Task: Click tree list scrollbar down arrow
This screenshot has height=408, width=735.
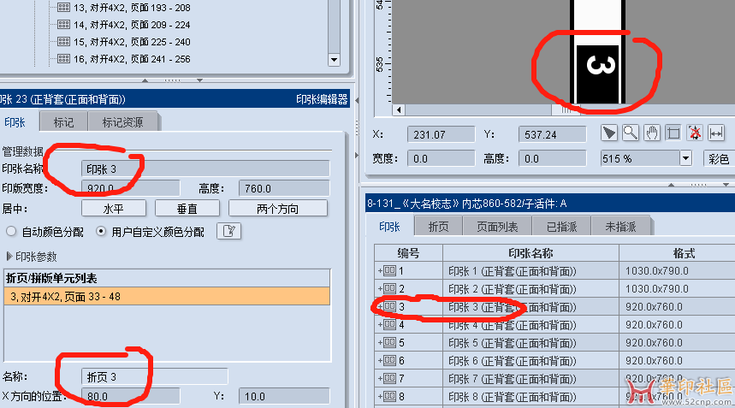Action: point(334,60)
